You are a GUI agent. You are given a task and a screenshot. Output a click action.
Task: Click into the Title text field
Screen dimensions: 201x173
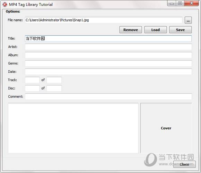108,38
